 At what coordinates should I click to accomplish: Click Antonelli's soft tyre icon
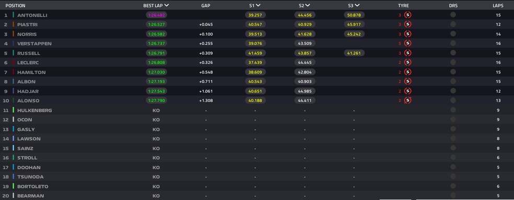(x=407, y=15)
